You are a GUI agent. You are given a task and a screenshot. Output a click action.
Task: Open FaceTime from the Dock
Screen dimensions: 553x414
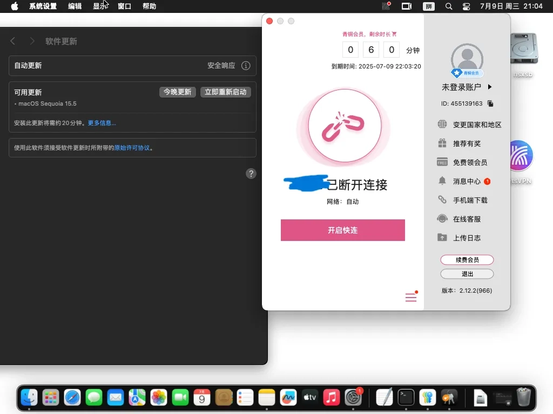(x=180, y=398)
